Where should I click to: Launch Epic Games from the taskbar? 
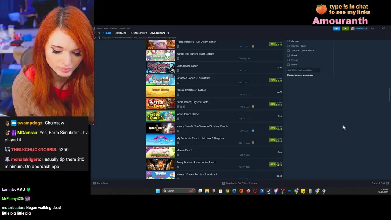pyautogui.click(x=214, y=191)
